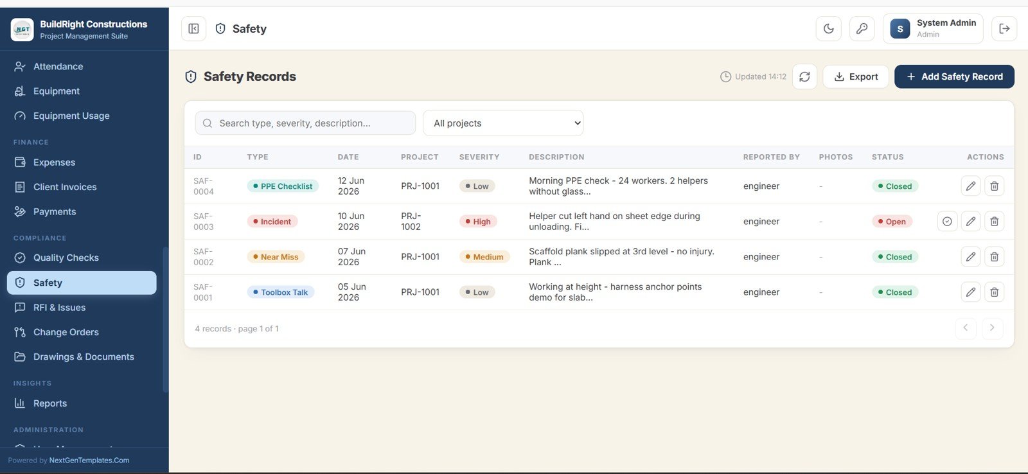Image resolution: width=1028 pixels, height=474 pixels.
Task: Open Change Orders page
Action: coord(82,332)
